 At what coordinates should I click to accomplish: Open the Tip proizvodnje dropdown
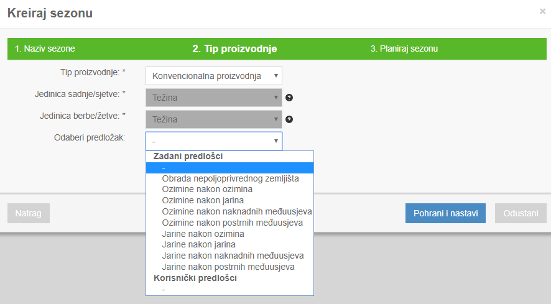(214, 76)
